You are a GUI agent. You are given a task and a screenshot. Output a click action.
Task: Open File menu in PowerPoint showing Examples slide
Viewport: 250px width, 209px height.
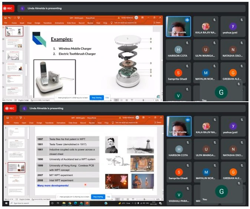[x=6, y=23]
